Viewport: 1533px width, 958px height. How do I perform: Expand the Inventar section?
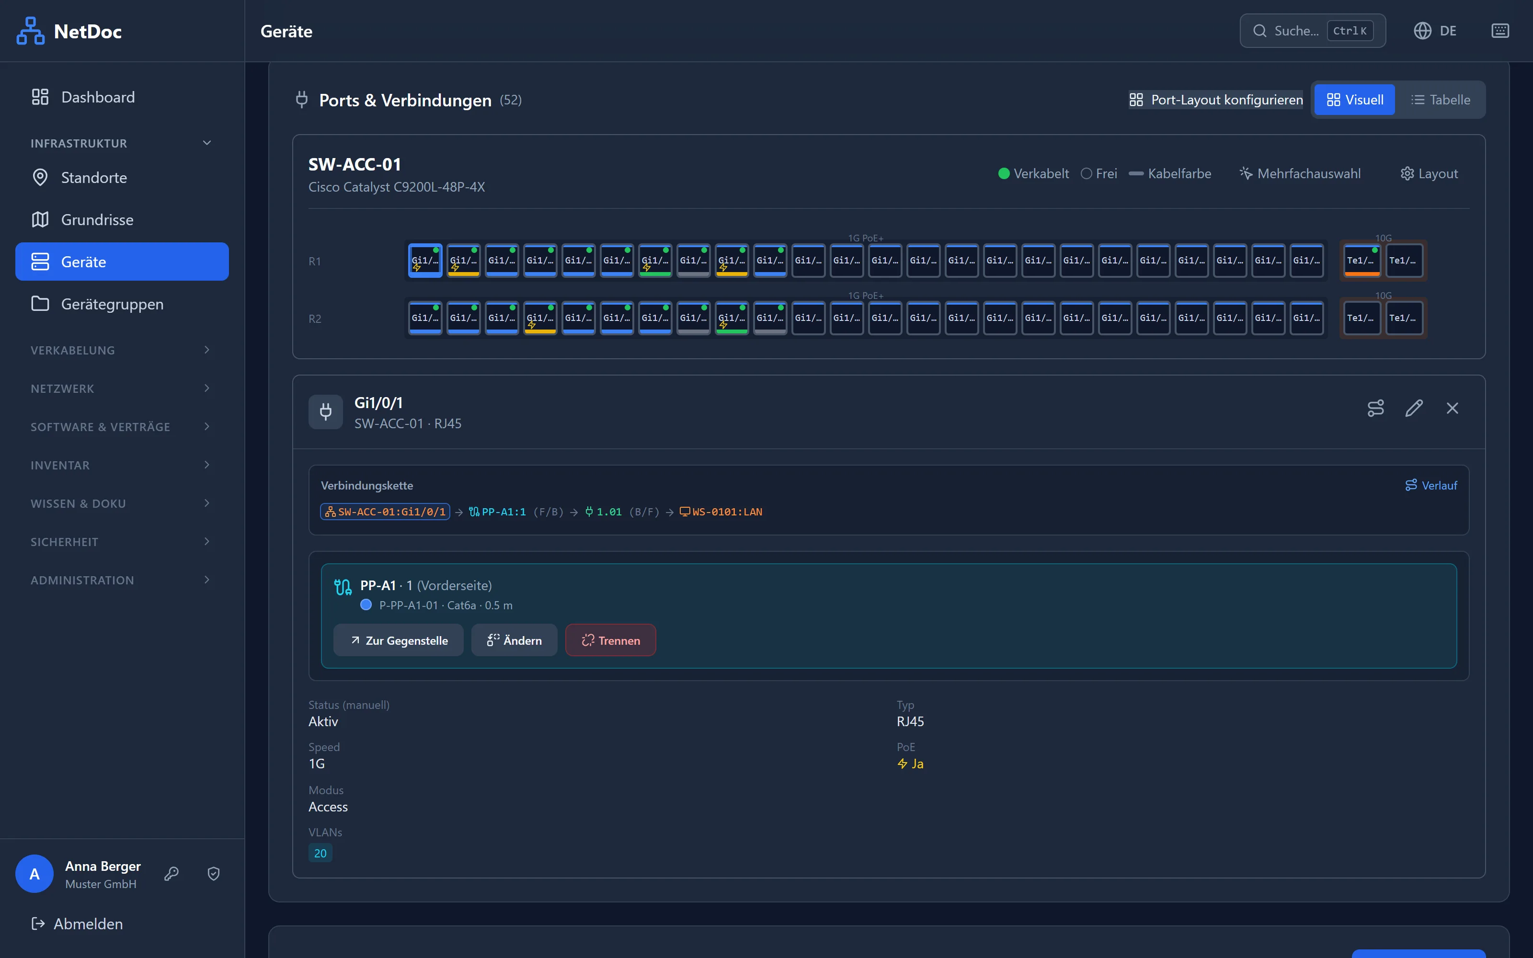(x=122, y=465)
